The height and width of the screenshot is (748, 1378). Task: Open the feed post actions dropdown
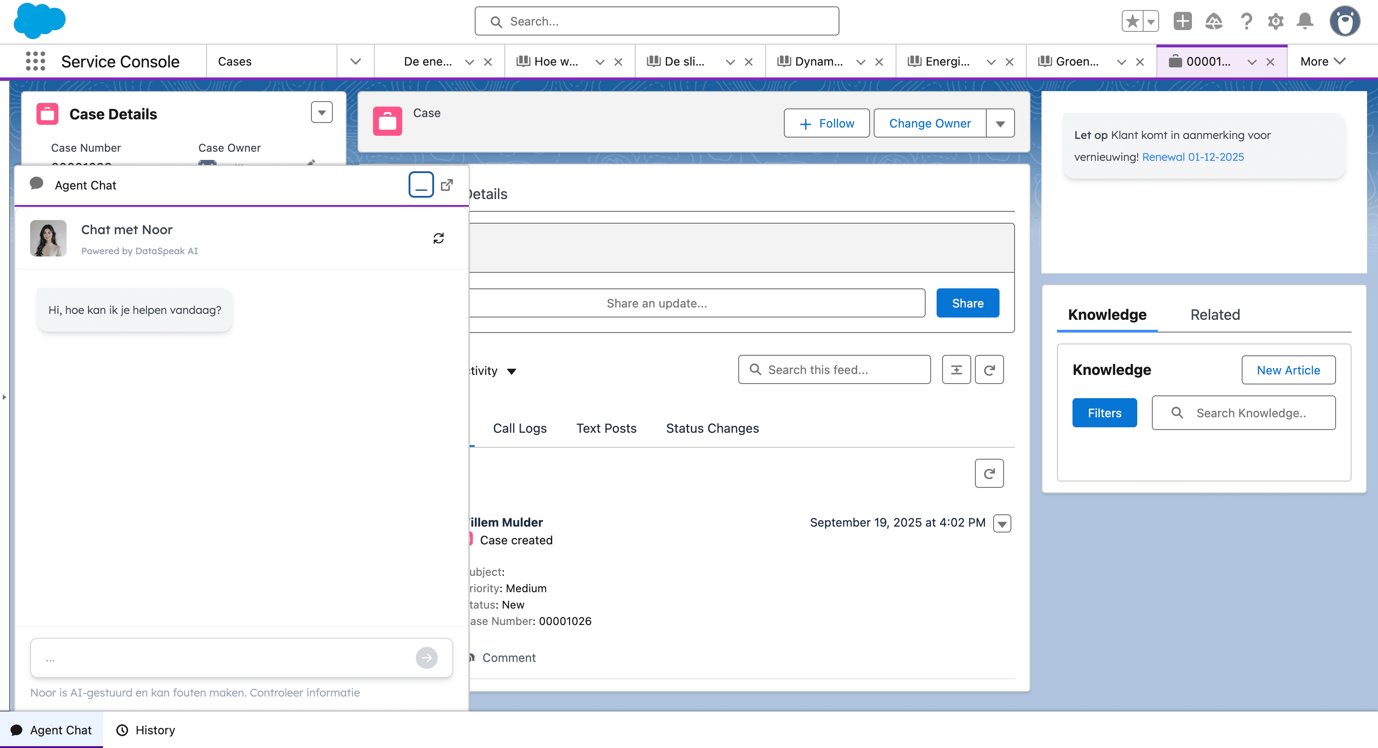(1001, 523)
